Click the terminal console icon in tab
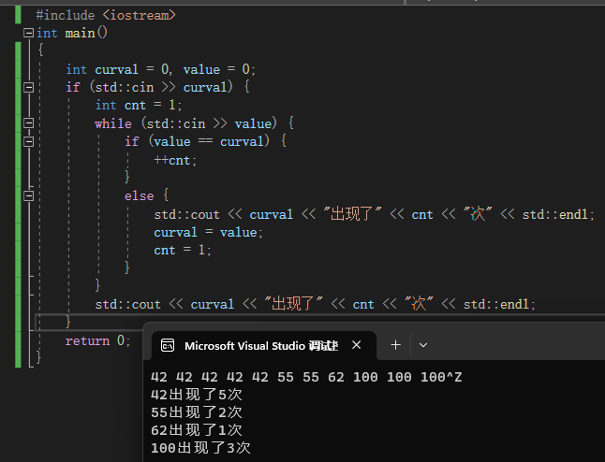 (168, 345)
